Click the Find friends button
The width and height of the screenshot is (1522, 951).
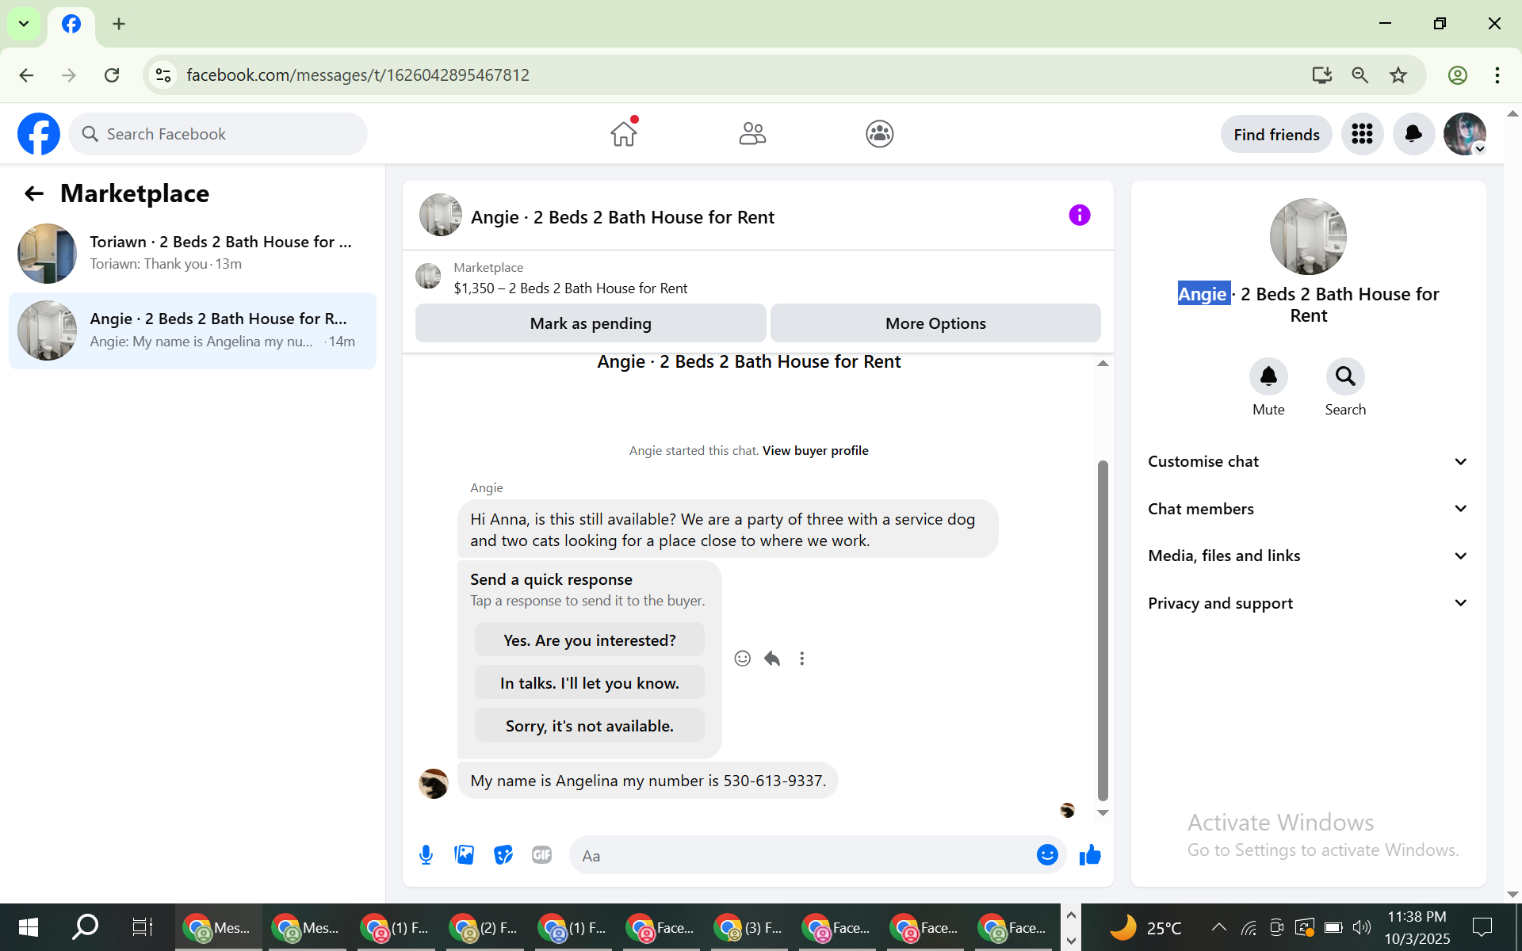[x=1276, y=134]
